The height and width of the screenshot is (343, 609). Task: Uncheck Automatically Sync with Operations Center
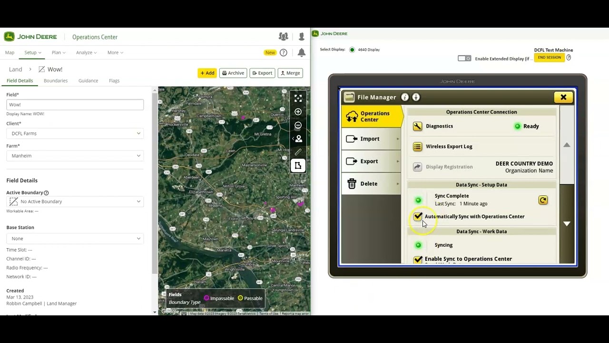[x=418, y=217]
